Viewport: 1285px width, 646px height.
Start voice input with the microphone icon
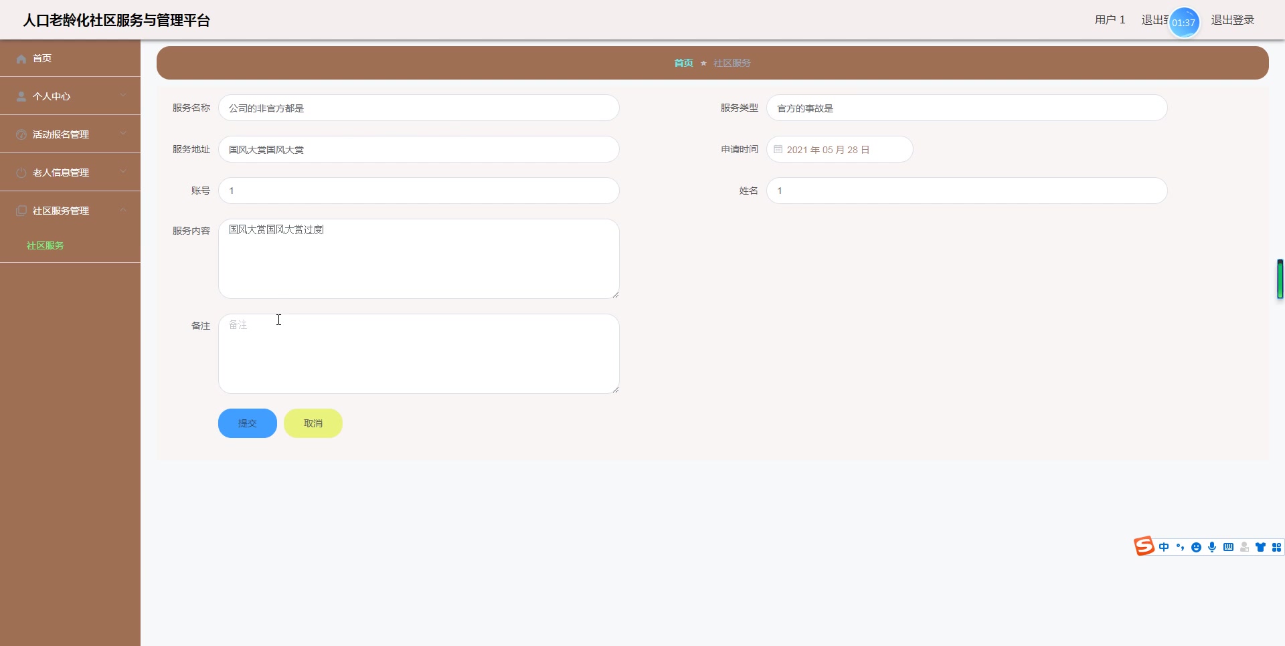tap(1212, 547)
